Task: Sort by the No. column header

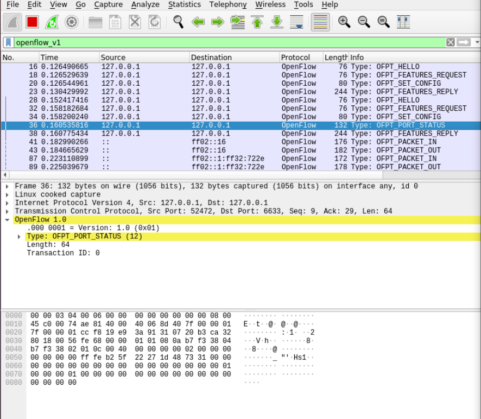Action: tap(20, 58)
